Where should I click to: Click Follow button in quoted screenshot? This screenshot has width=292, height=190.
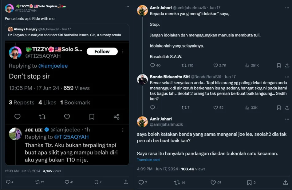(x=102, y=51)
